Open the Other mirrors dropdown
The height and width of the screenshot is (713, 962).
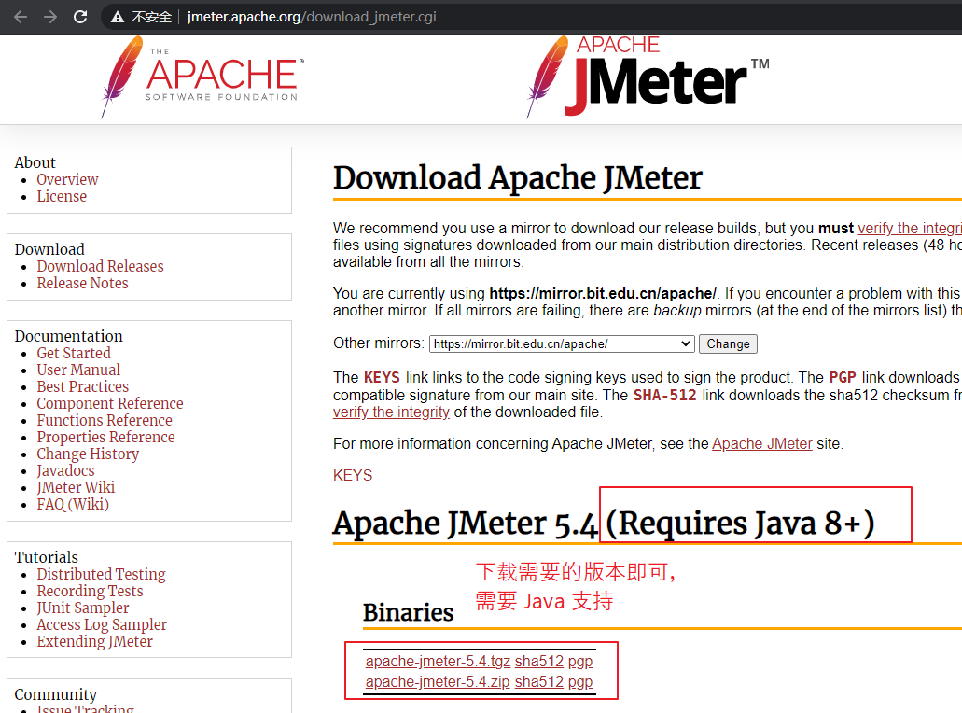(x=562, y=343)
